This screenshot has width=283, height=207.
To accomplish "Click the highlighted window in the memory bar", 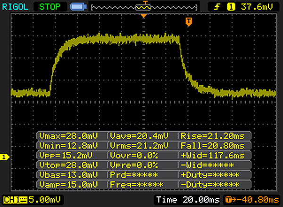I will click(x=143, y=8).
